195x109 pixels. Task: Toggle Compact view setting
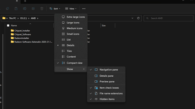pos(74,63)
